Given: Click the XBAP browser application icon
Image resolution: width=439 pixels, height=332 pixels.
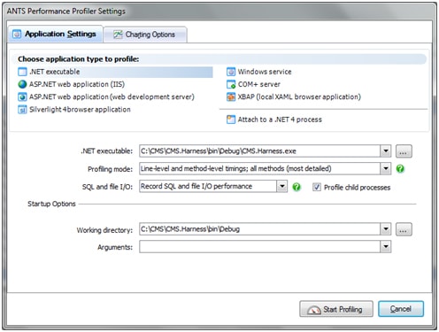Looking at the screenshot, I should point(231,97).
